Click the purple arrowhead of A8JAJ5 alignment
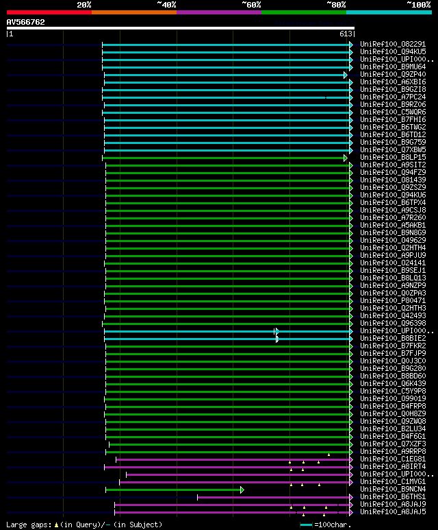This screenshot has width=438, height=530. coord(351,512)
